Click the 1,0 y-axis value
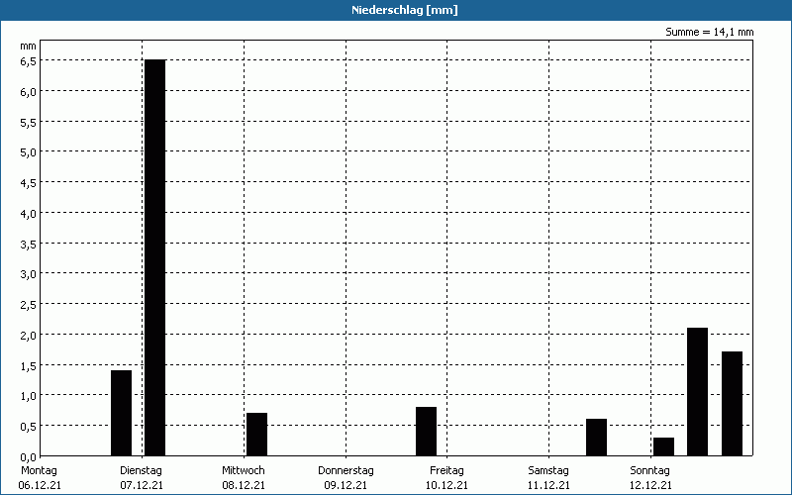Image resolution: width=792 pixels, height=495 pixels. click(29, 396)
